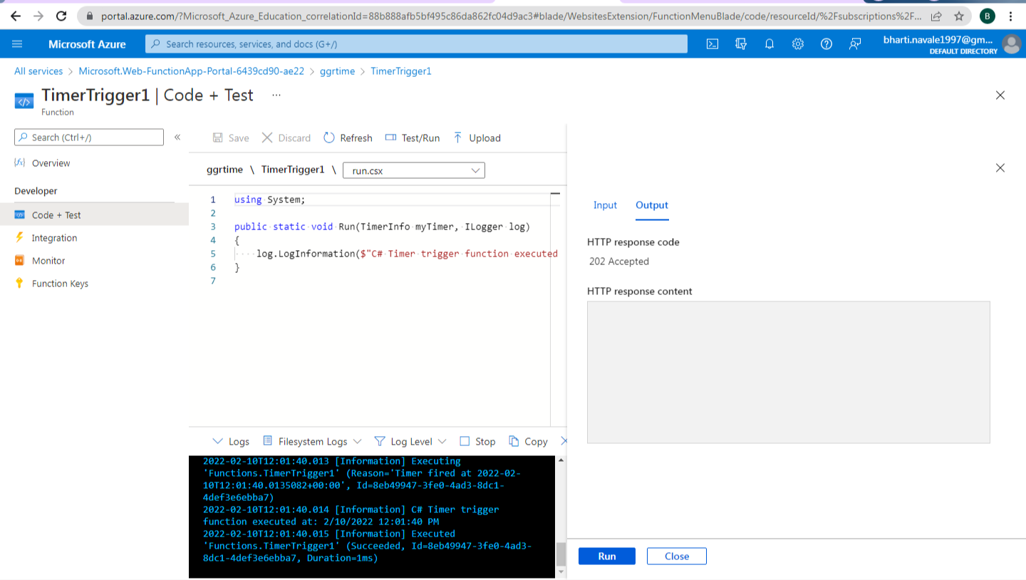Click the Close button in test panel
The height and width of the screenshot is (580, 1026).
pos(677,556)
